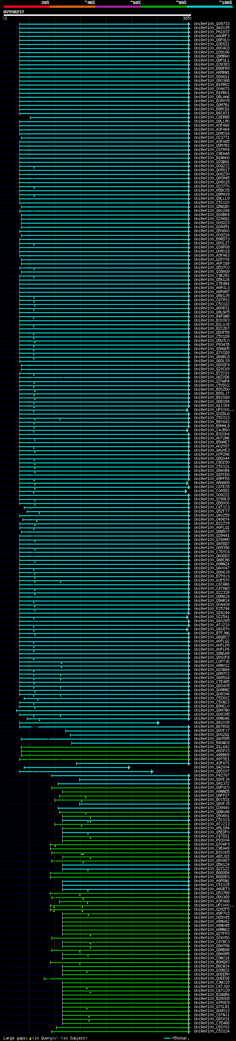This screenshot has height=1041, width=236.
Task: Click hit label UniRef100_O24050
Action: pyautogui.click(x=212, y=938)
